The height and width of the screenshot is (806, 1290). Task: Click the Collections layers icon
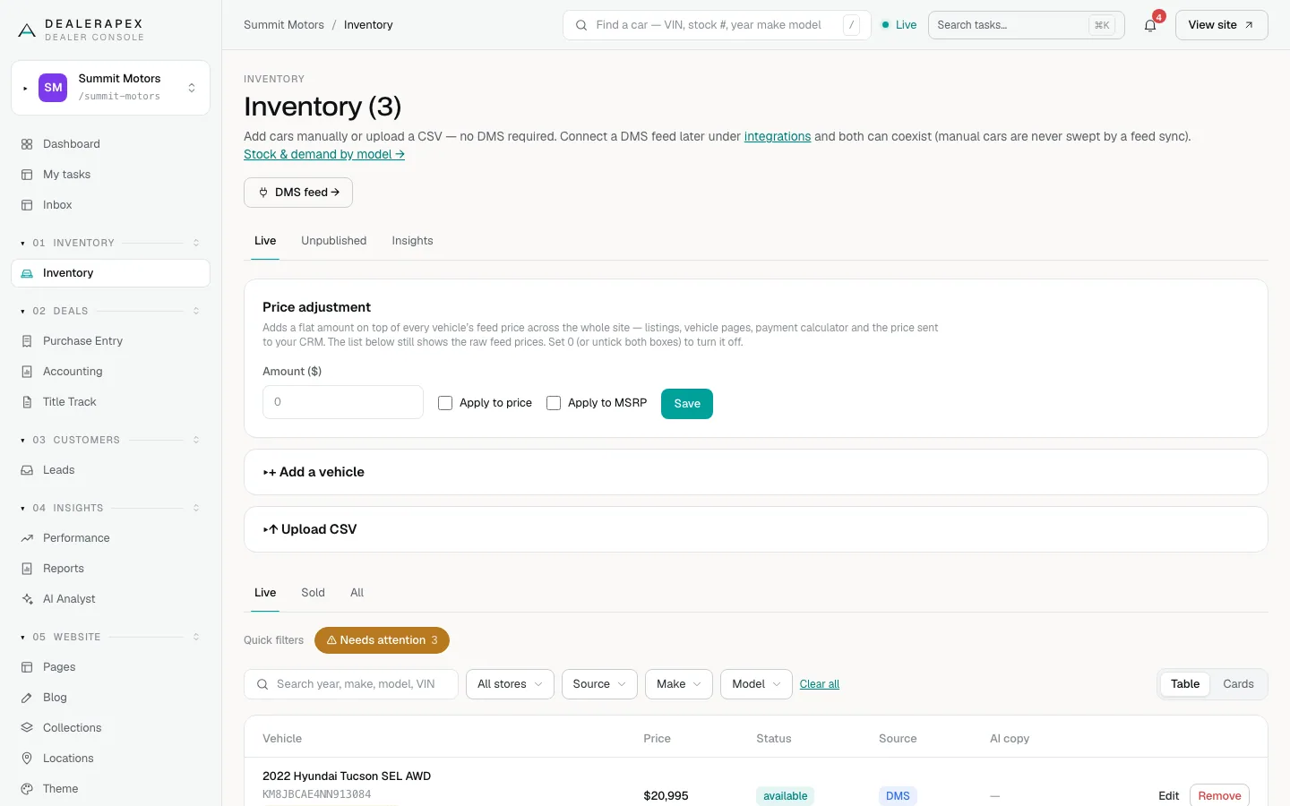pos(27,728)
